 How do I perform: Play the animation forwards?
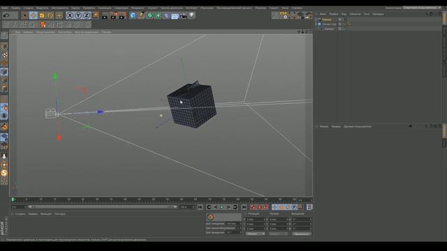coord(222,207)
